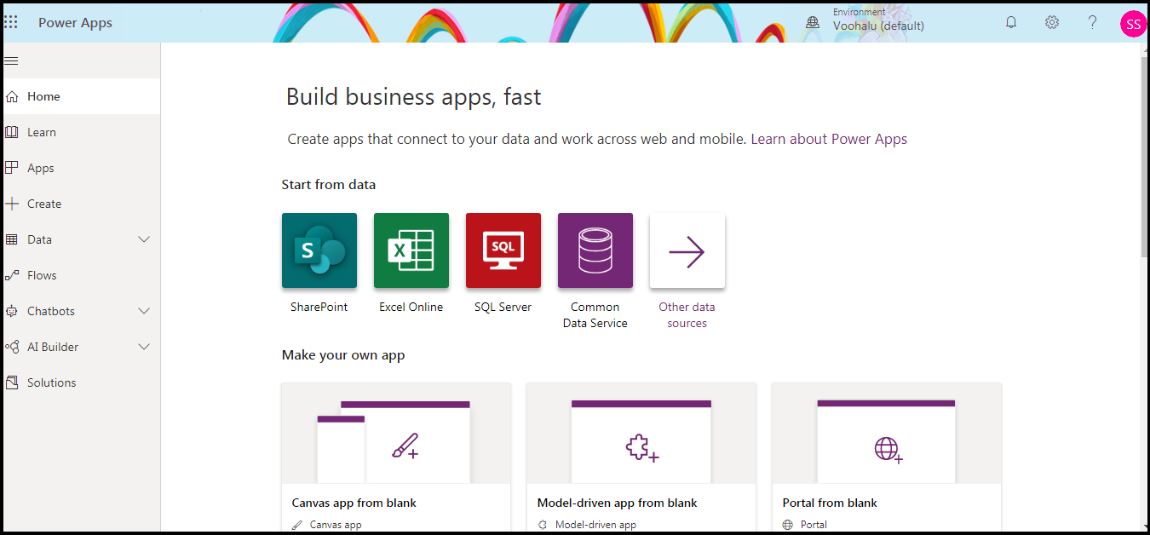The height and width of the screenshot is (535, 1150).
Task: Click the Apps icon in sidebar
Action: 12,168
